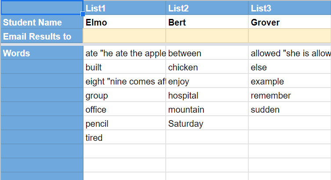Click the cell containing Bert
Viewport: 331px width, 180px height.
point(207,22)
